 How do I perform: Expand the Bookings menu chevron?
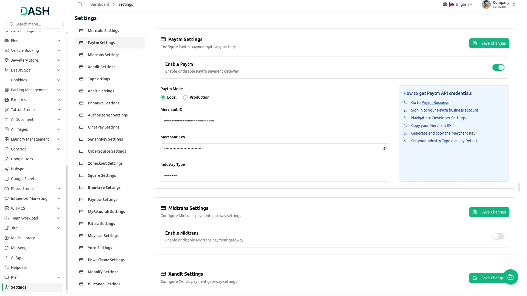pyautogui.click(x=58, y=80)
